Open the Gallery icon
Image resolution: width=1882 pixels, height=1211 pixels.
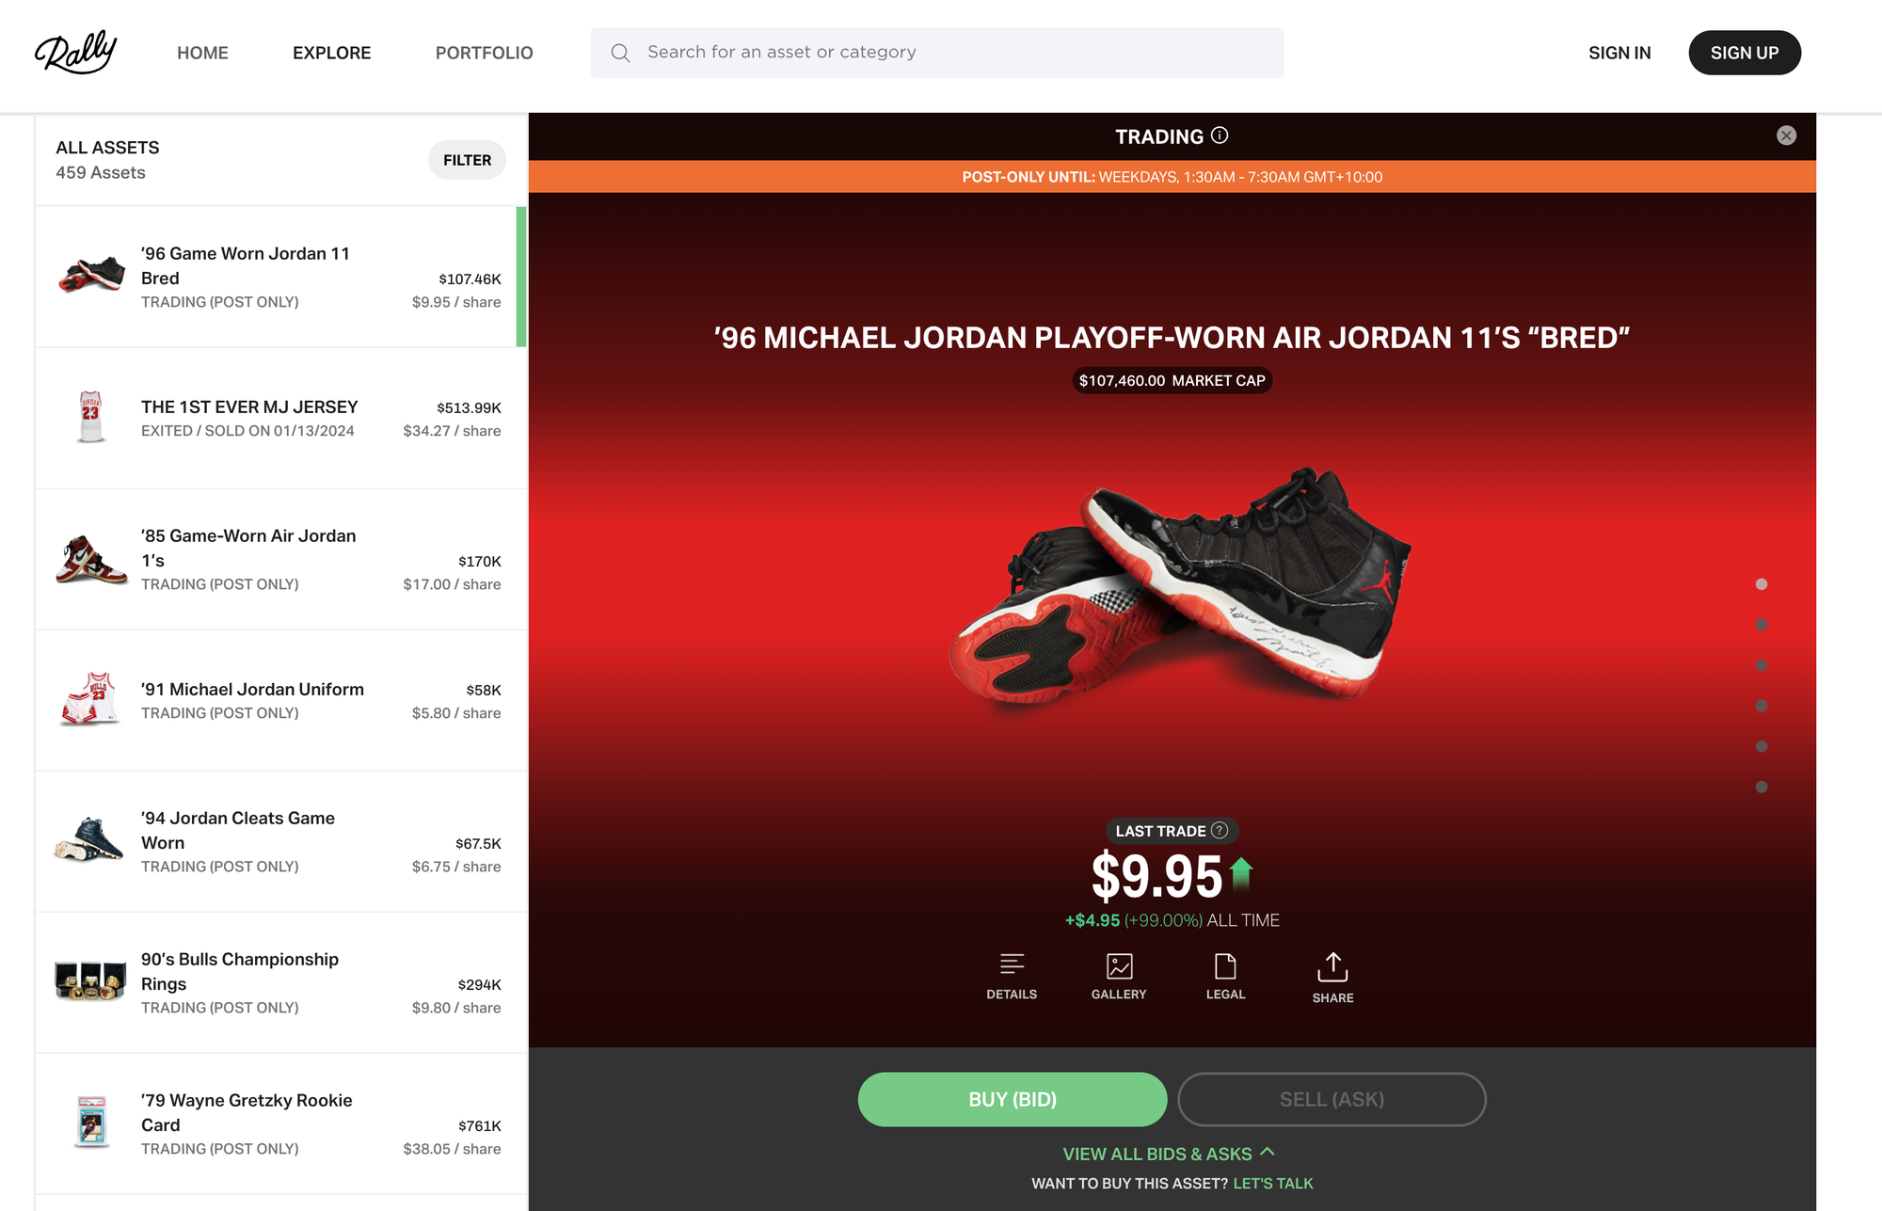[x=1119, y=965]
